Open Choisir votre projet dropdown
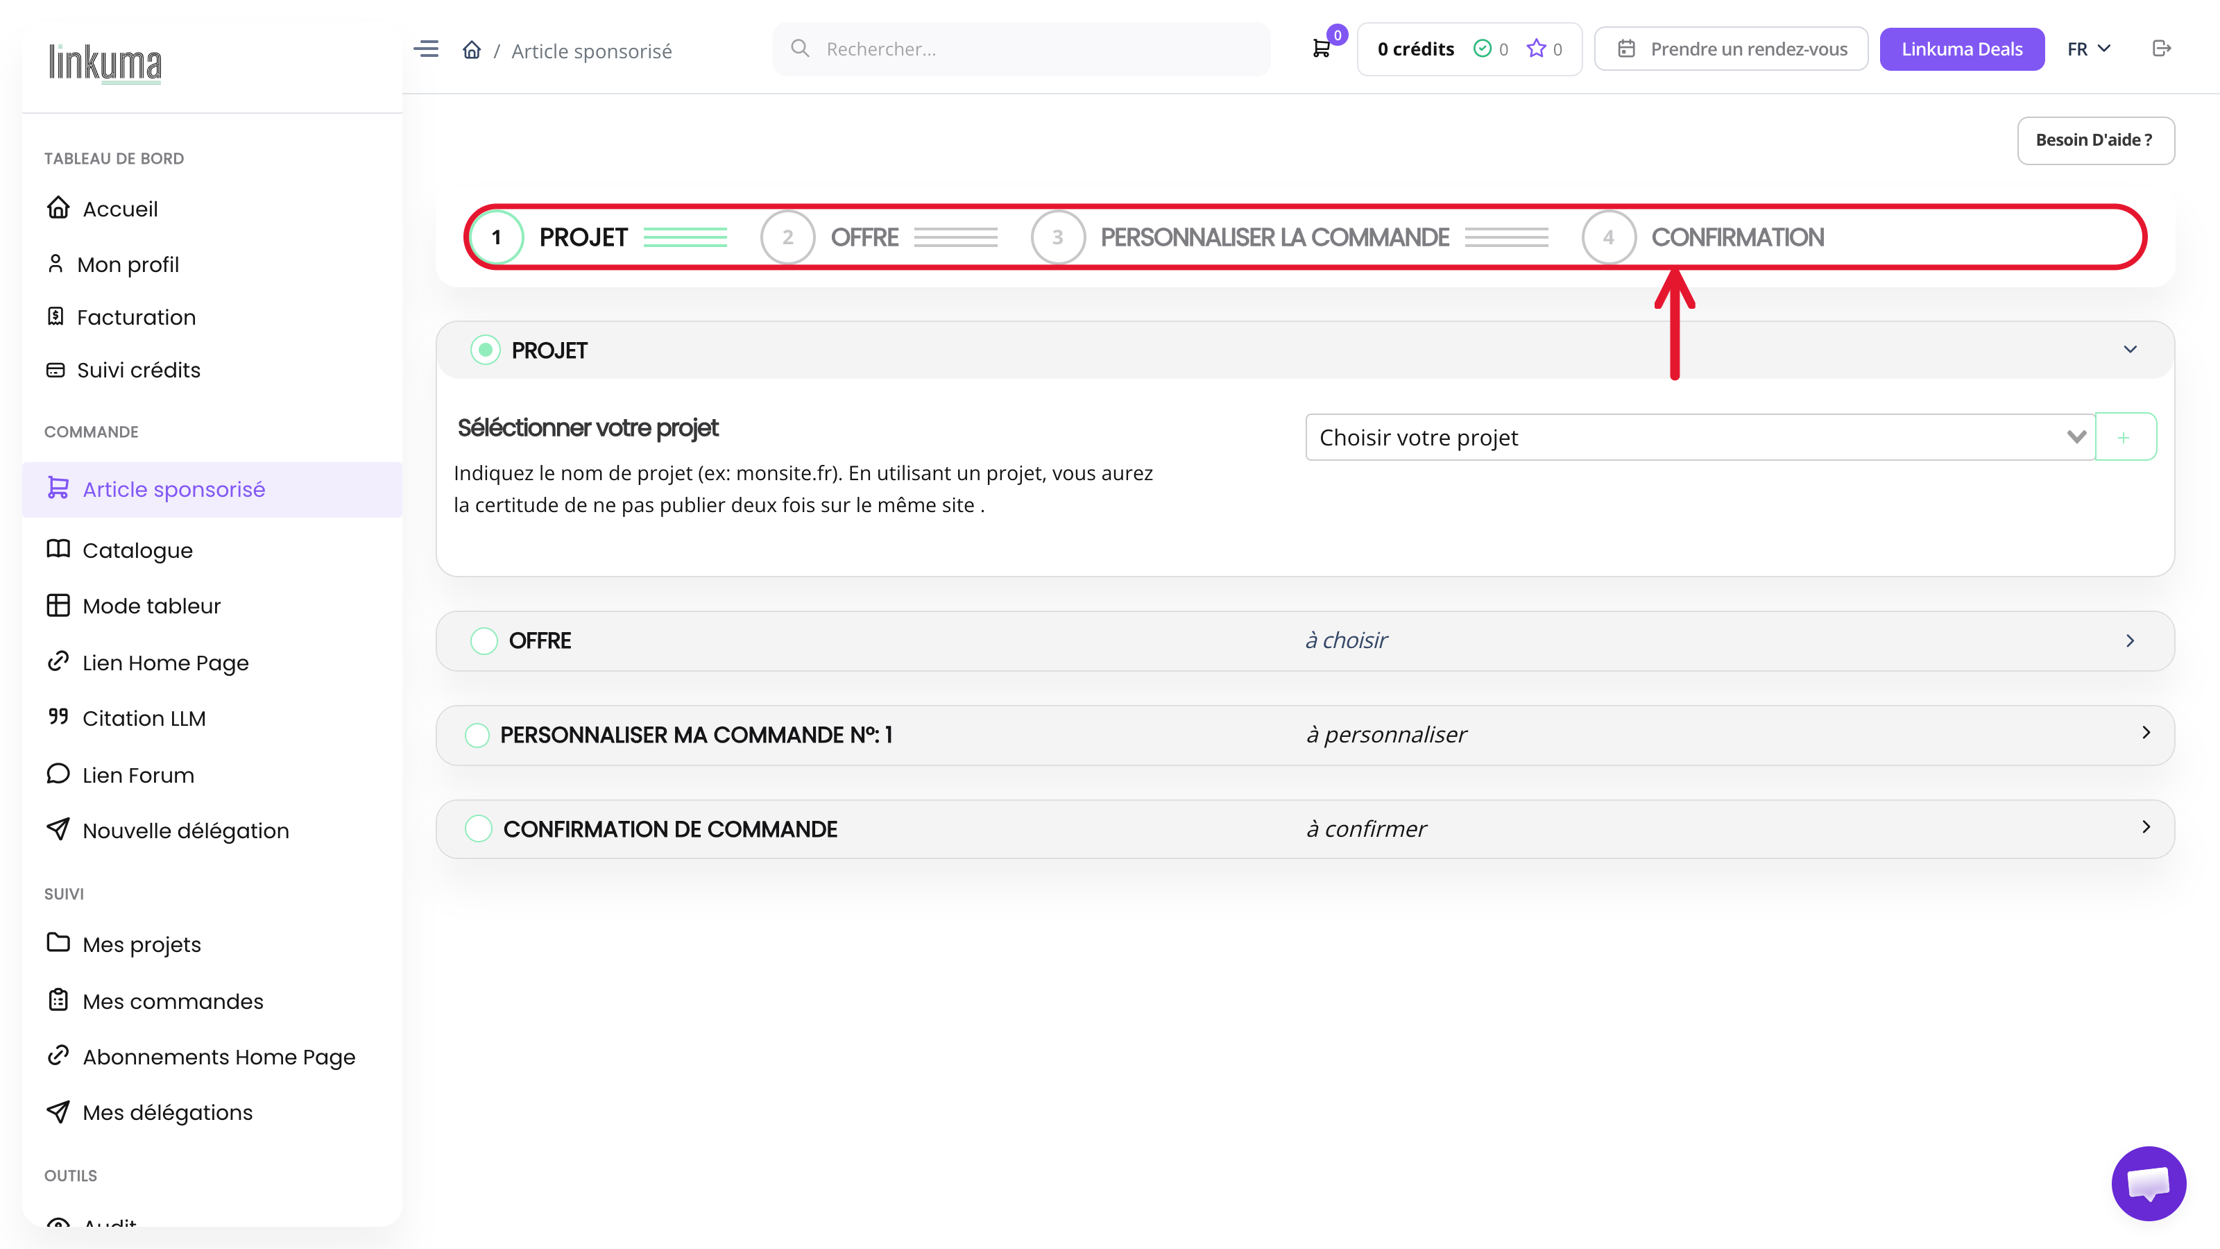The image size is (2220, 1249). point(1700,437)
